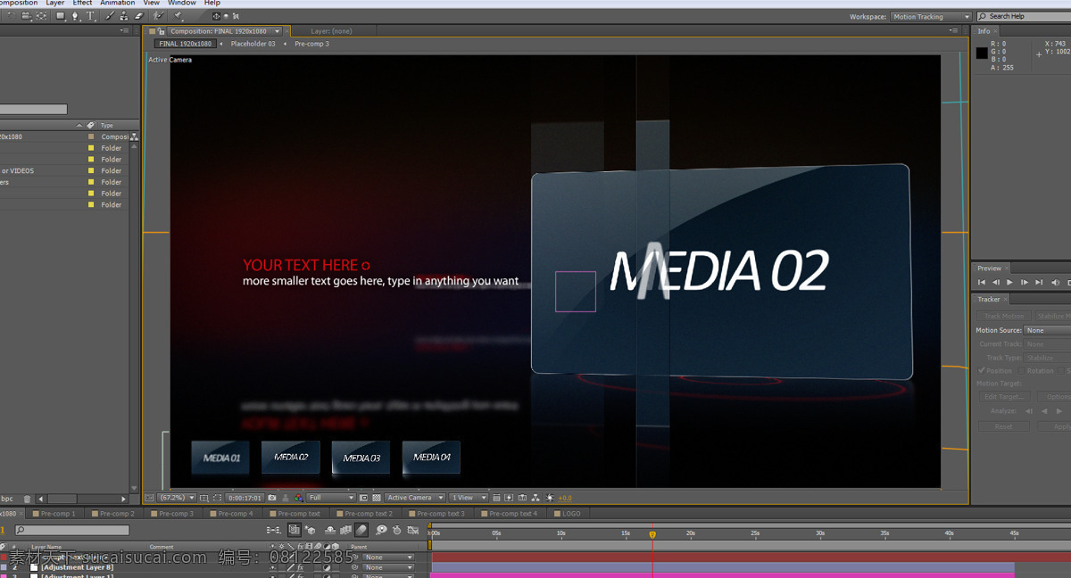Open the Active Camera view dropdown
Image resolution: width=1071 pixels, height=578 pixels.
pos(414,498)
